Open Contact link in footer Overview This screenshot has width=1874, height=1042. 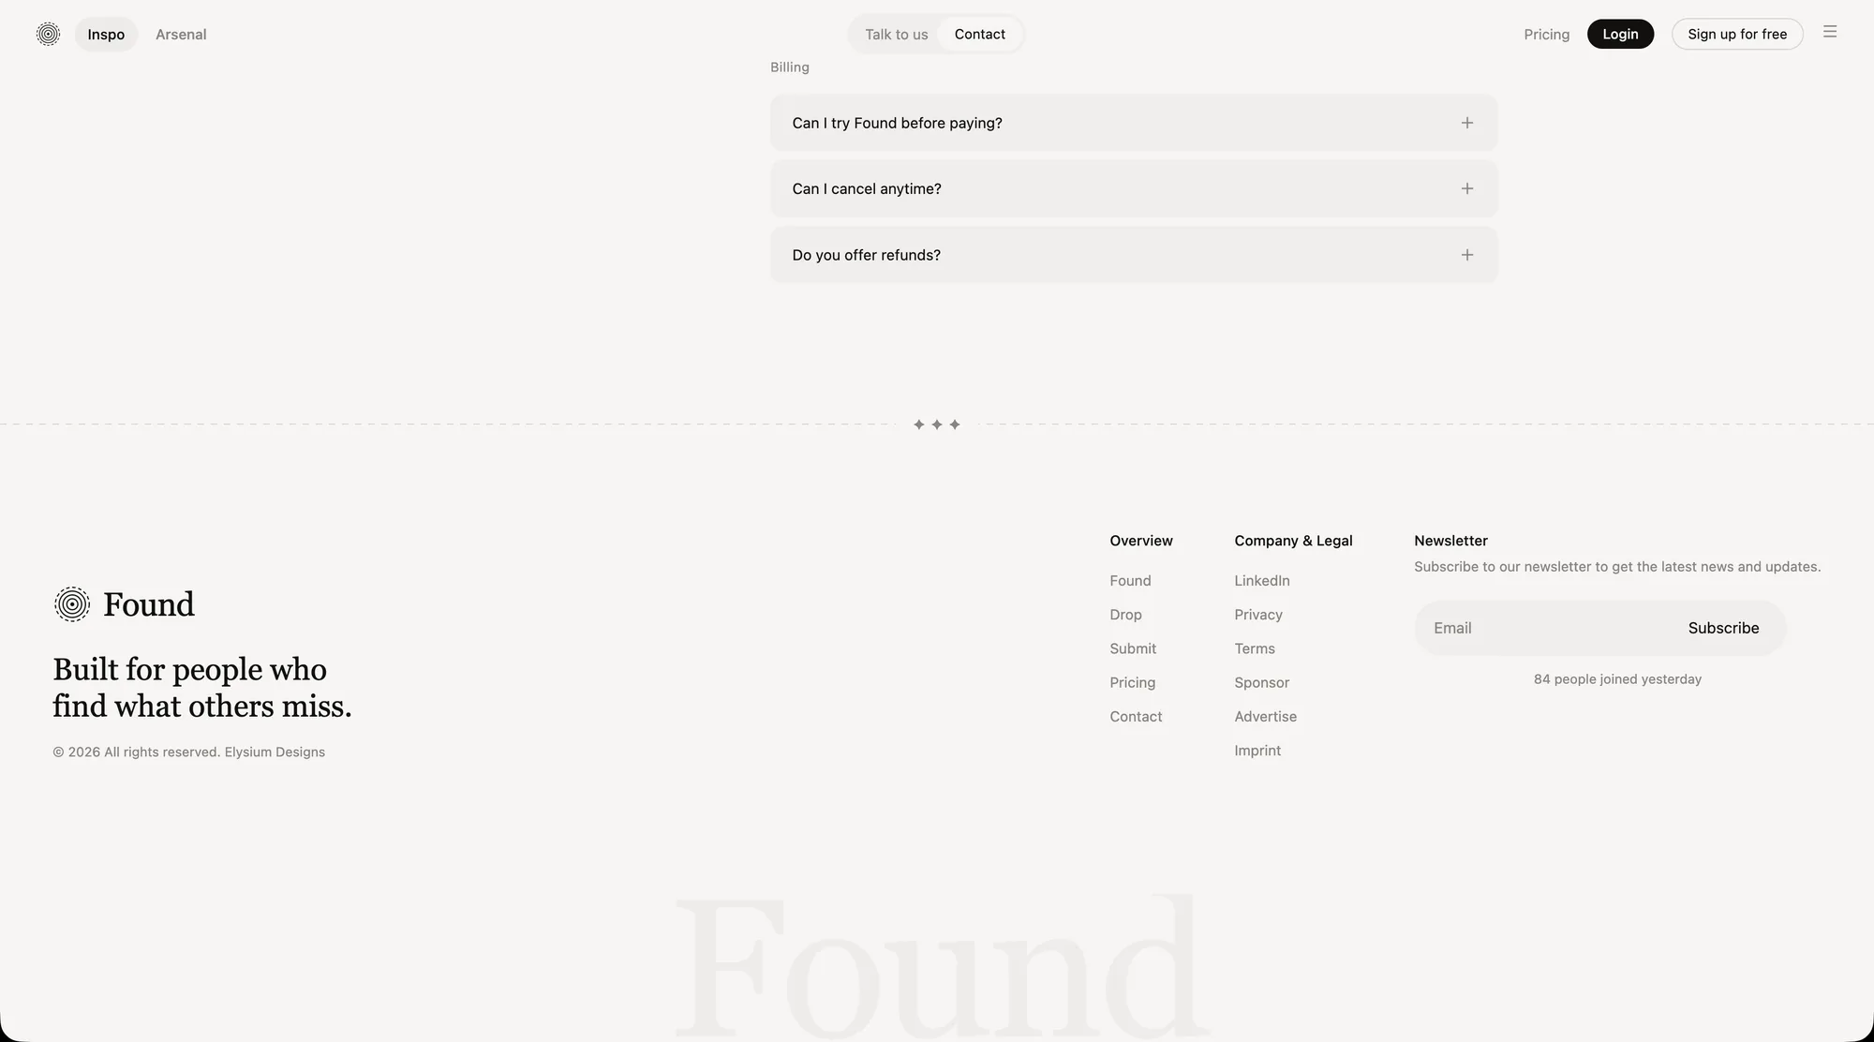point(1136,717)
